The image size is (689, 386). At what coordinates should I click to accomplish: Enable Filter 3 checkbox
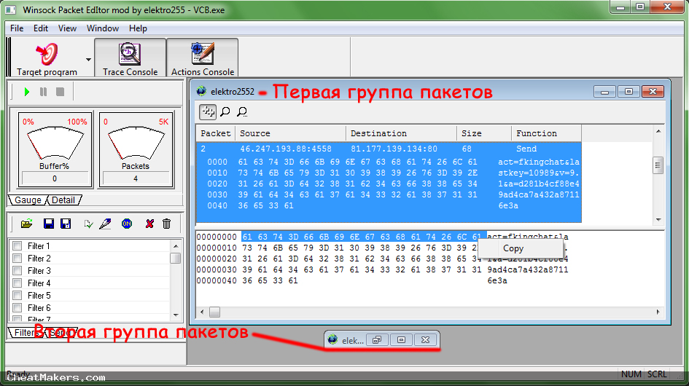(x=17, y=270)
